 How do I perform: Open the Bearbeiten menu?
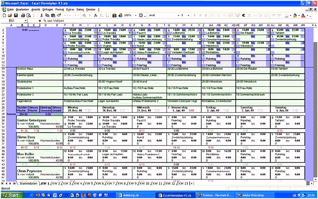point(22,10)
